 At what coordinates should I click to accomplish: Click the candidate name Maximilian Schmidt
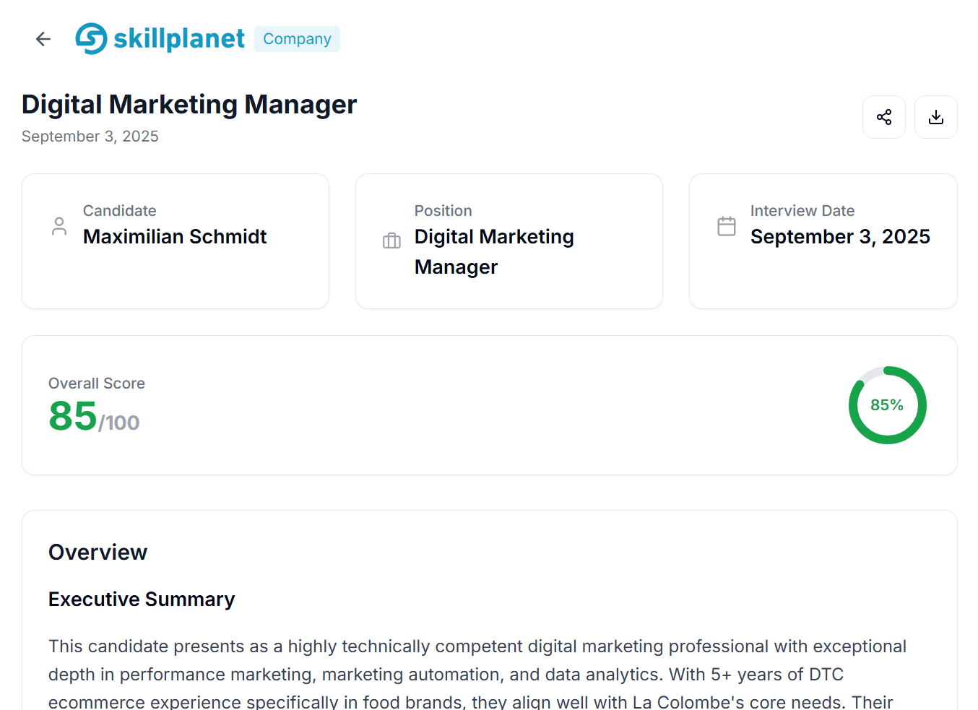pyautogui.click(x=175, y=236)
